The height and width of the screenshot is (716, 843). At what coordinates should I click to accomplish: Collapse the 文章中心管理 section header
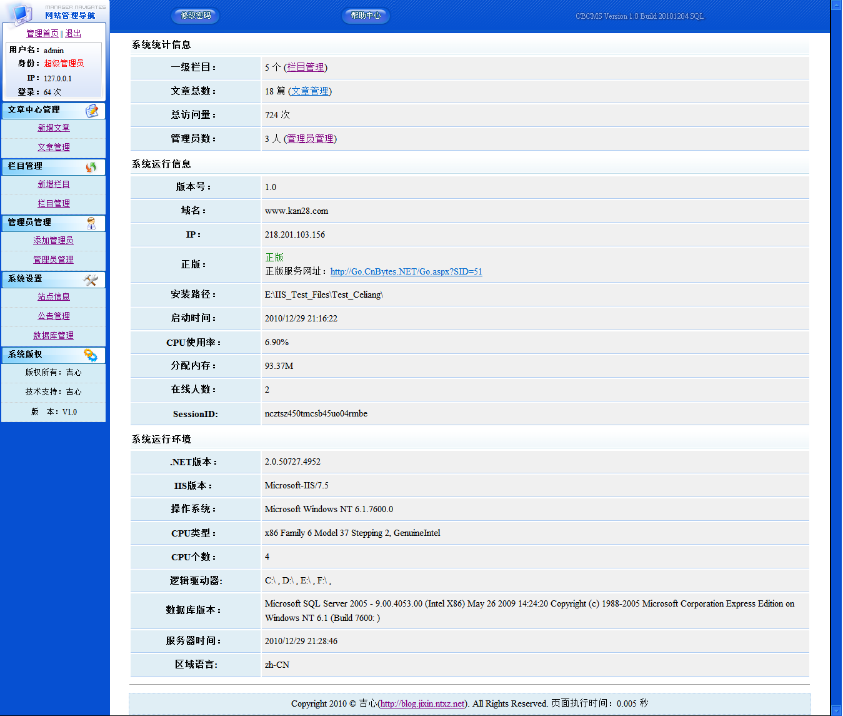click(34, 110)
